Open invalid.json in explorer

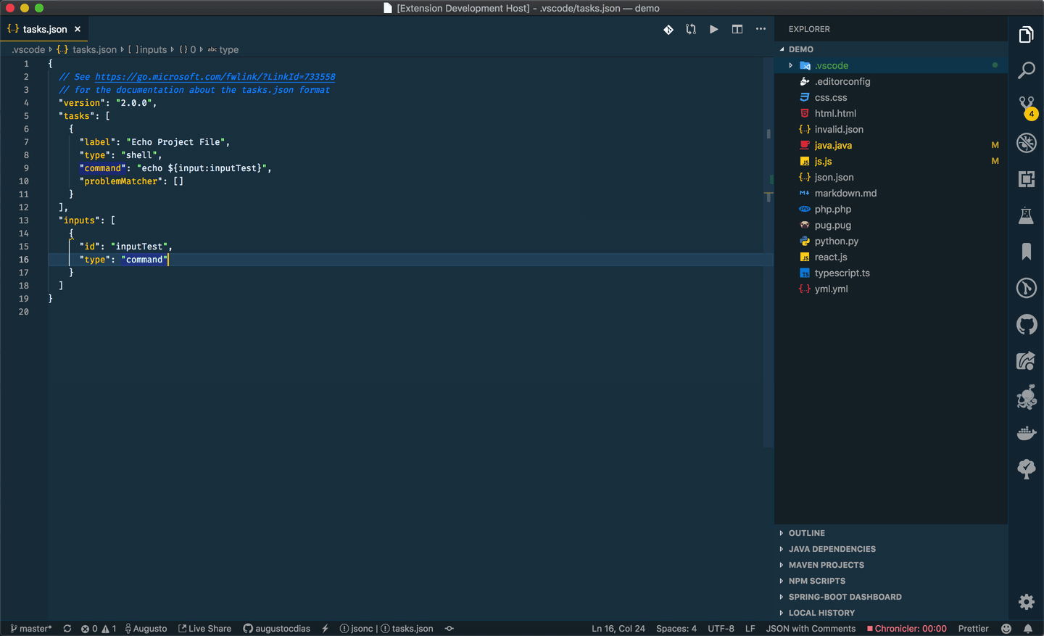[891, 129]
